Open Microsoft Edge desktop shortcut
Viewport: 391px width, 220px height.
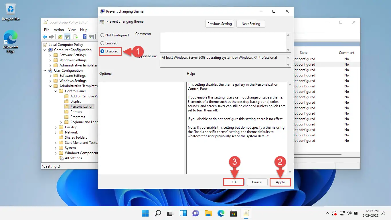pyautogui.click(x=11, y=42)
